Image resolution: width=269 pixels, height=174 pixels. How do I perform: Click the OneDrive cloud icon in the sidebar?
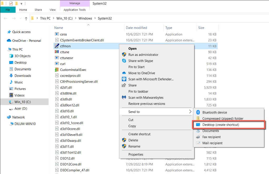(x=9, y=41)
